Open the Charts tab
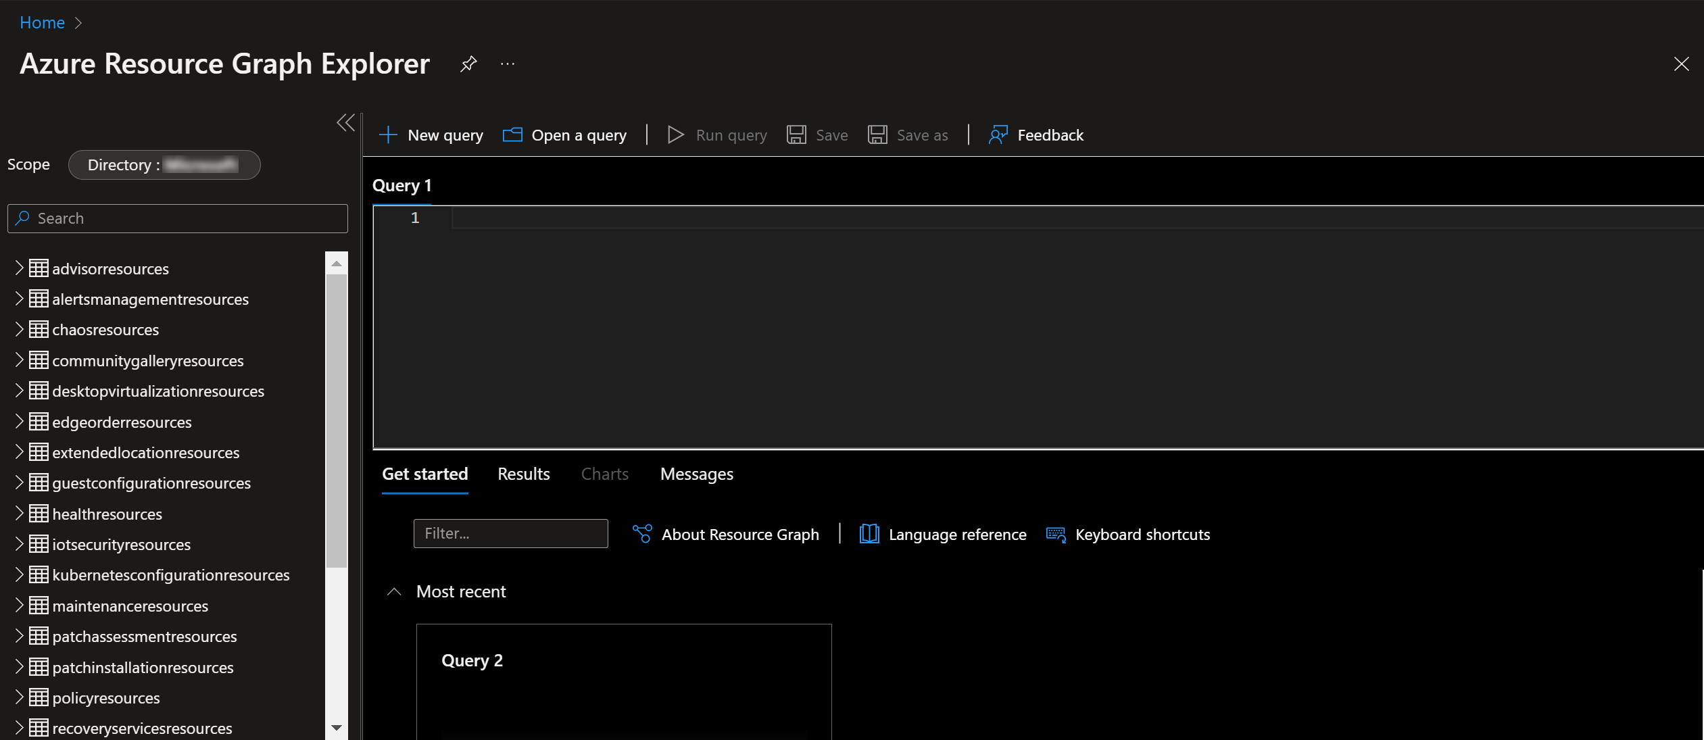This screenshot has width=1704, height=740. tap(605, 474)
